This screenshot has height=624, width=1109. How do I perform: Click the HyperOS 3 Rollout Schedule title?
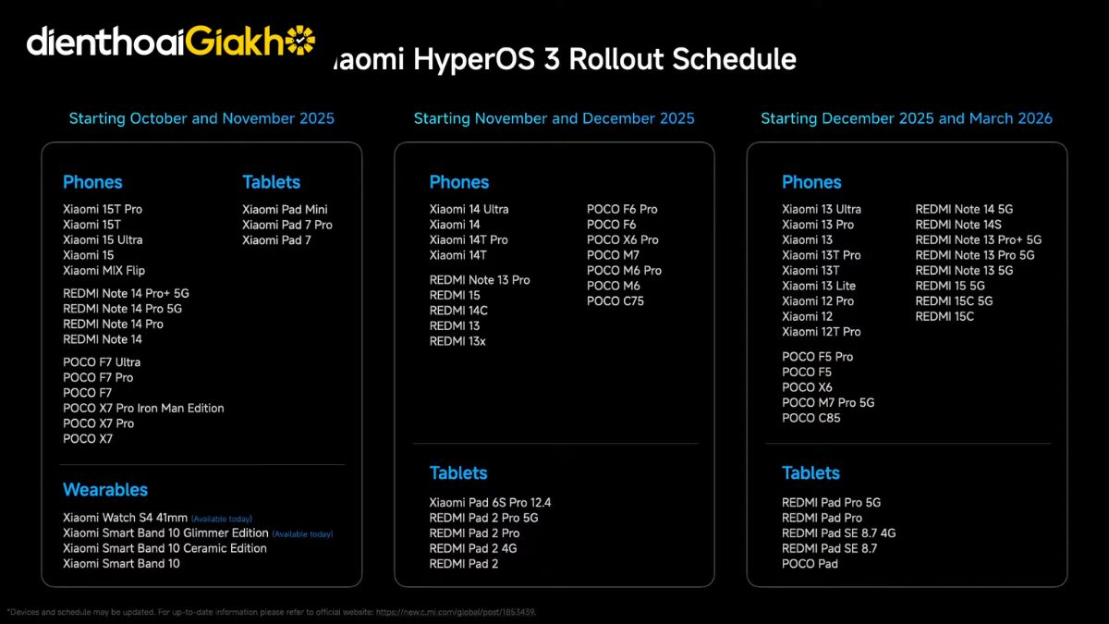coord(562,59)
